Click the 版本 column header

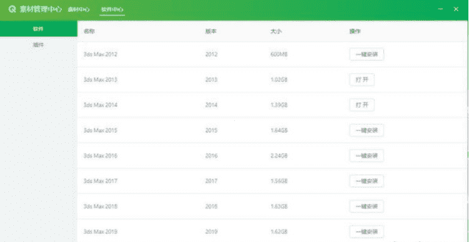tap(210, 31)
